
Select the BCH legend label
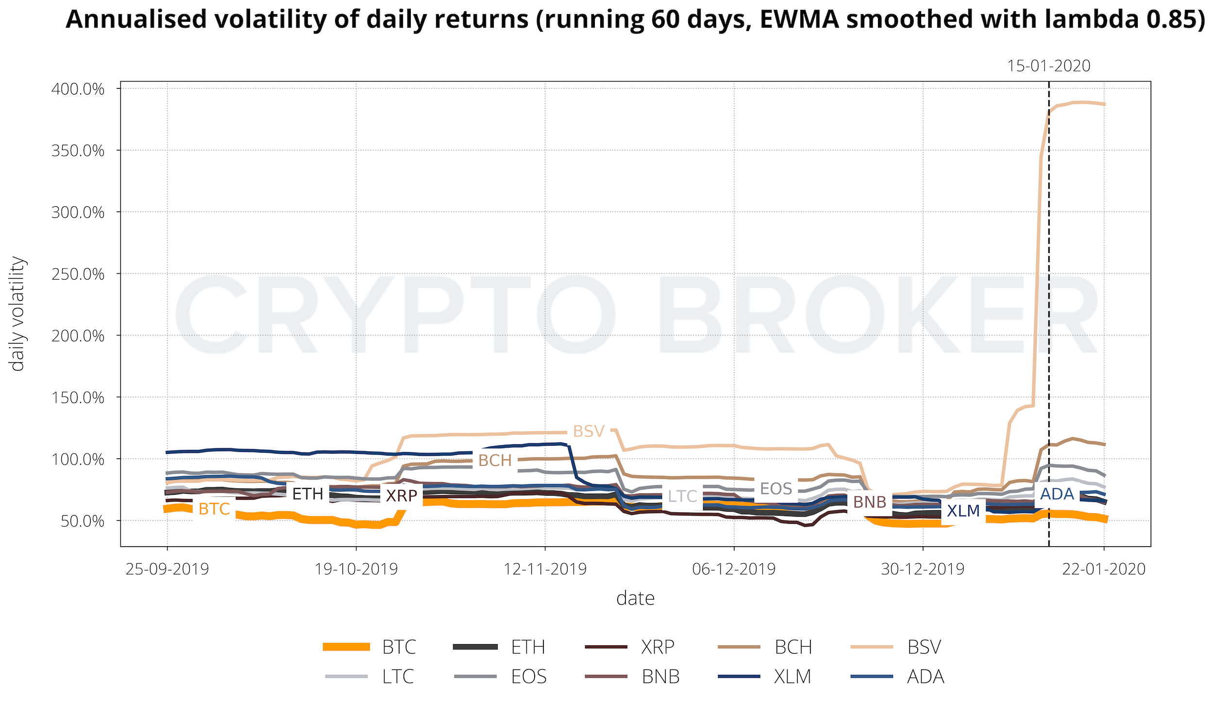pos(793,647)
